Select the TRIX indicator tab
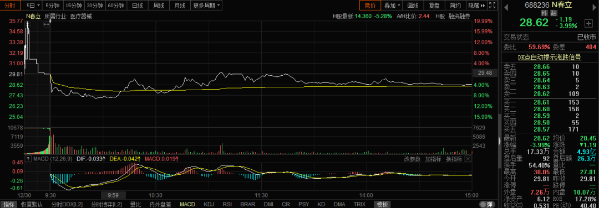The width and height of the screenshot is (599, 208). point(359,204)
